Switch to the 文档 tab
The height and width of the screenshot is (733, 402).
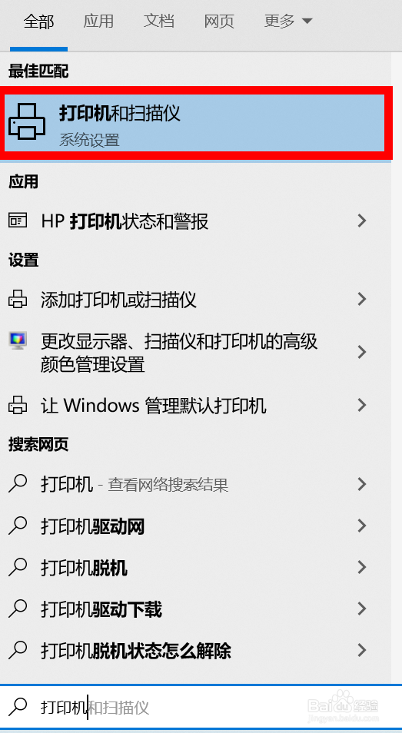click(159, 21)
